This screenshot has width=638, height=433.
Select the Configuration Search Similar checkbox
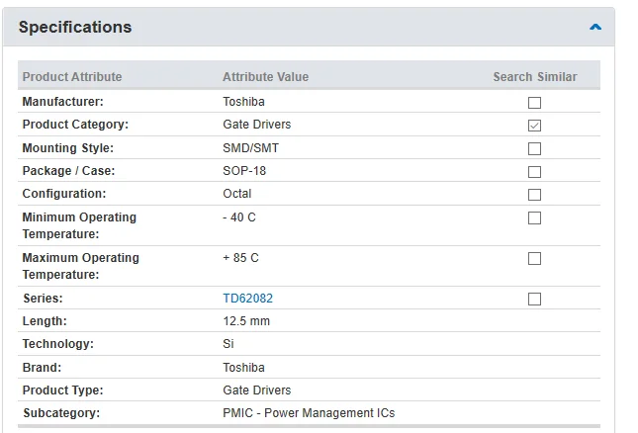pyautogui.click(x=534, y=195)
